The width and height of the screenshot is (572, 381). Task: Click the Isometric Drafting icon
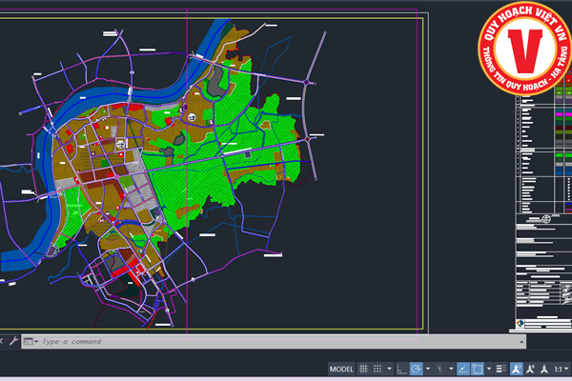tap(439, 369)
